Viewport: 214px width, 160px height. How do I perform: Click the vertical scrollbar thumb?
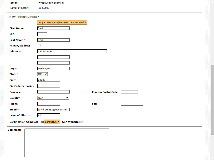tap(212, 100)
